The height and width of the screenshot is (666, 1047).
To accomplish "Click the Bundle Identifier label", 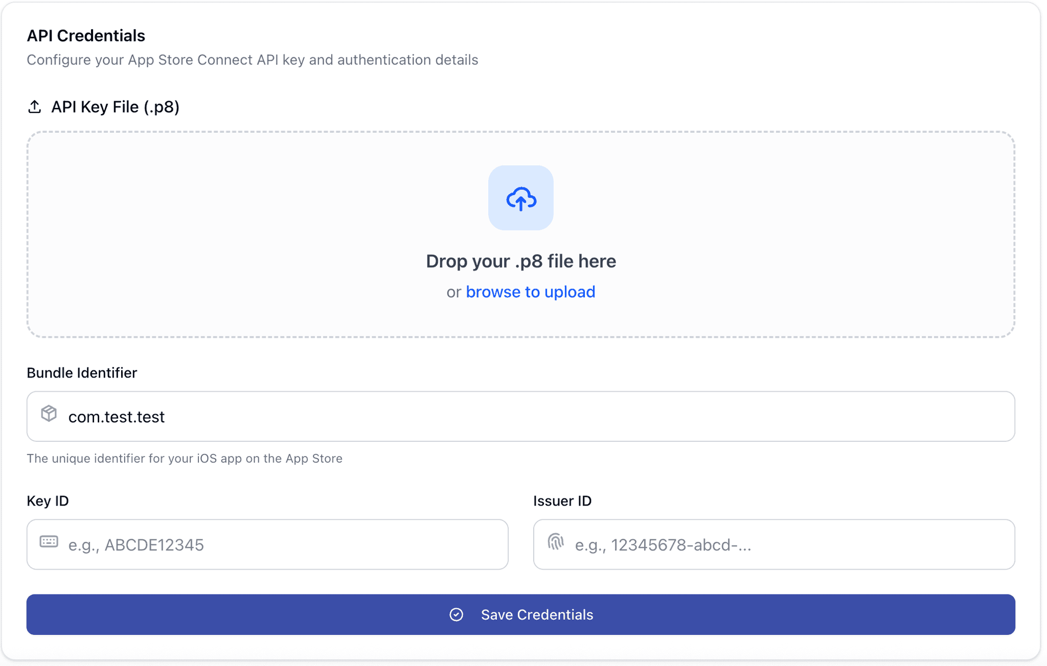I will (x=82, y=372).
